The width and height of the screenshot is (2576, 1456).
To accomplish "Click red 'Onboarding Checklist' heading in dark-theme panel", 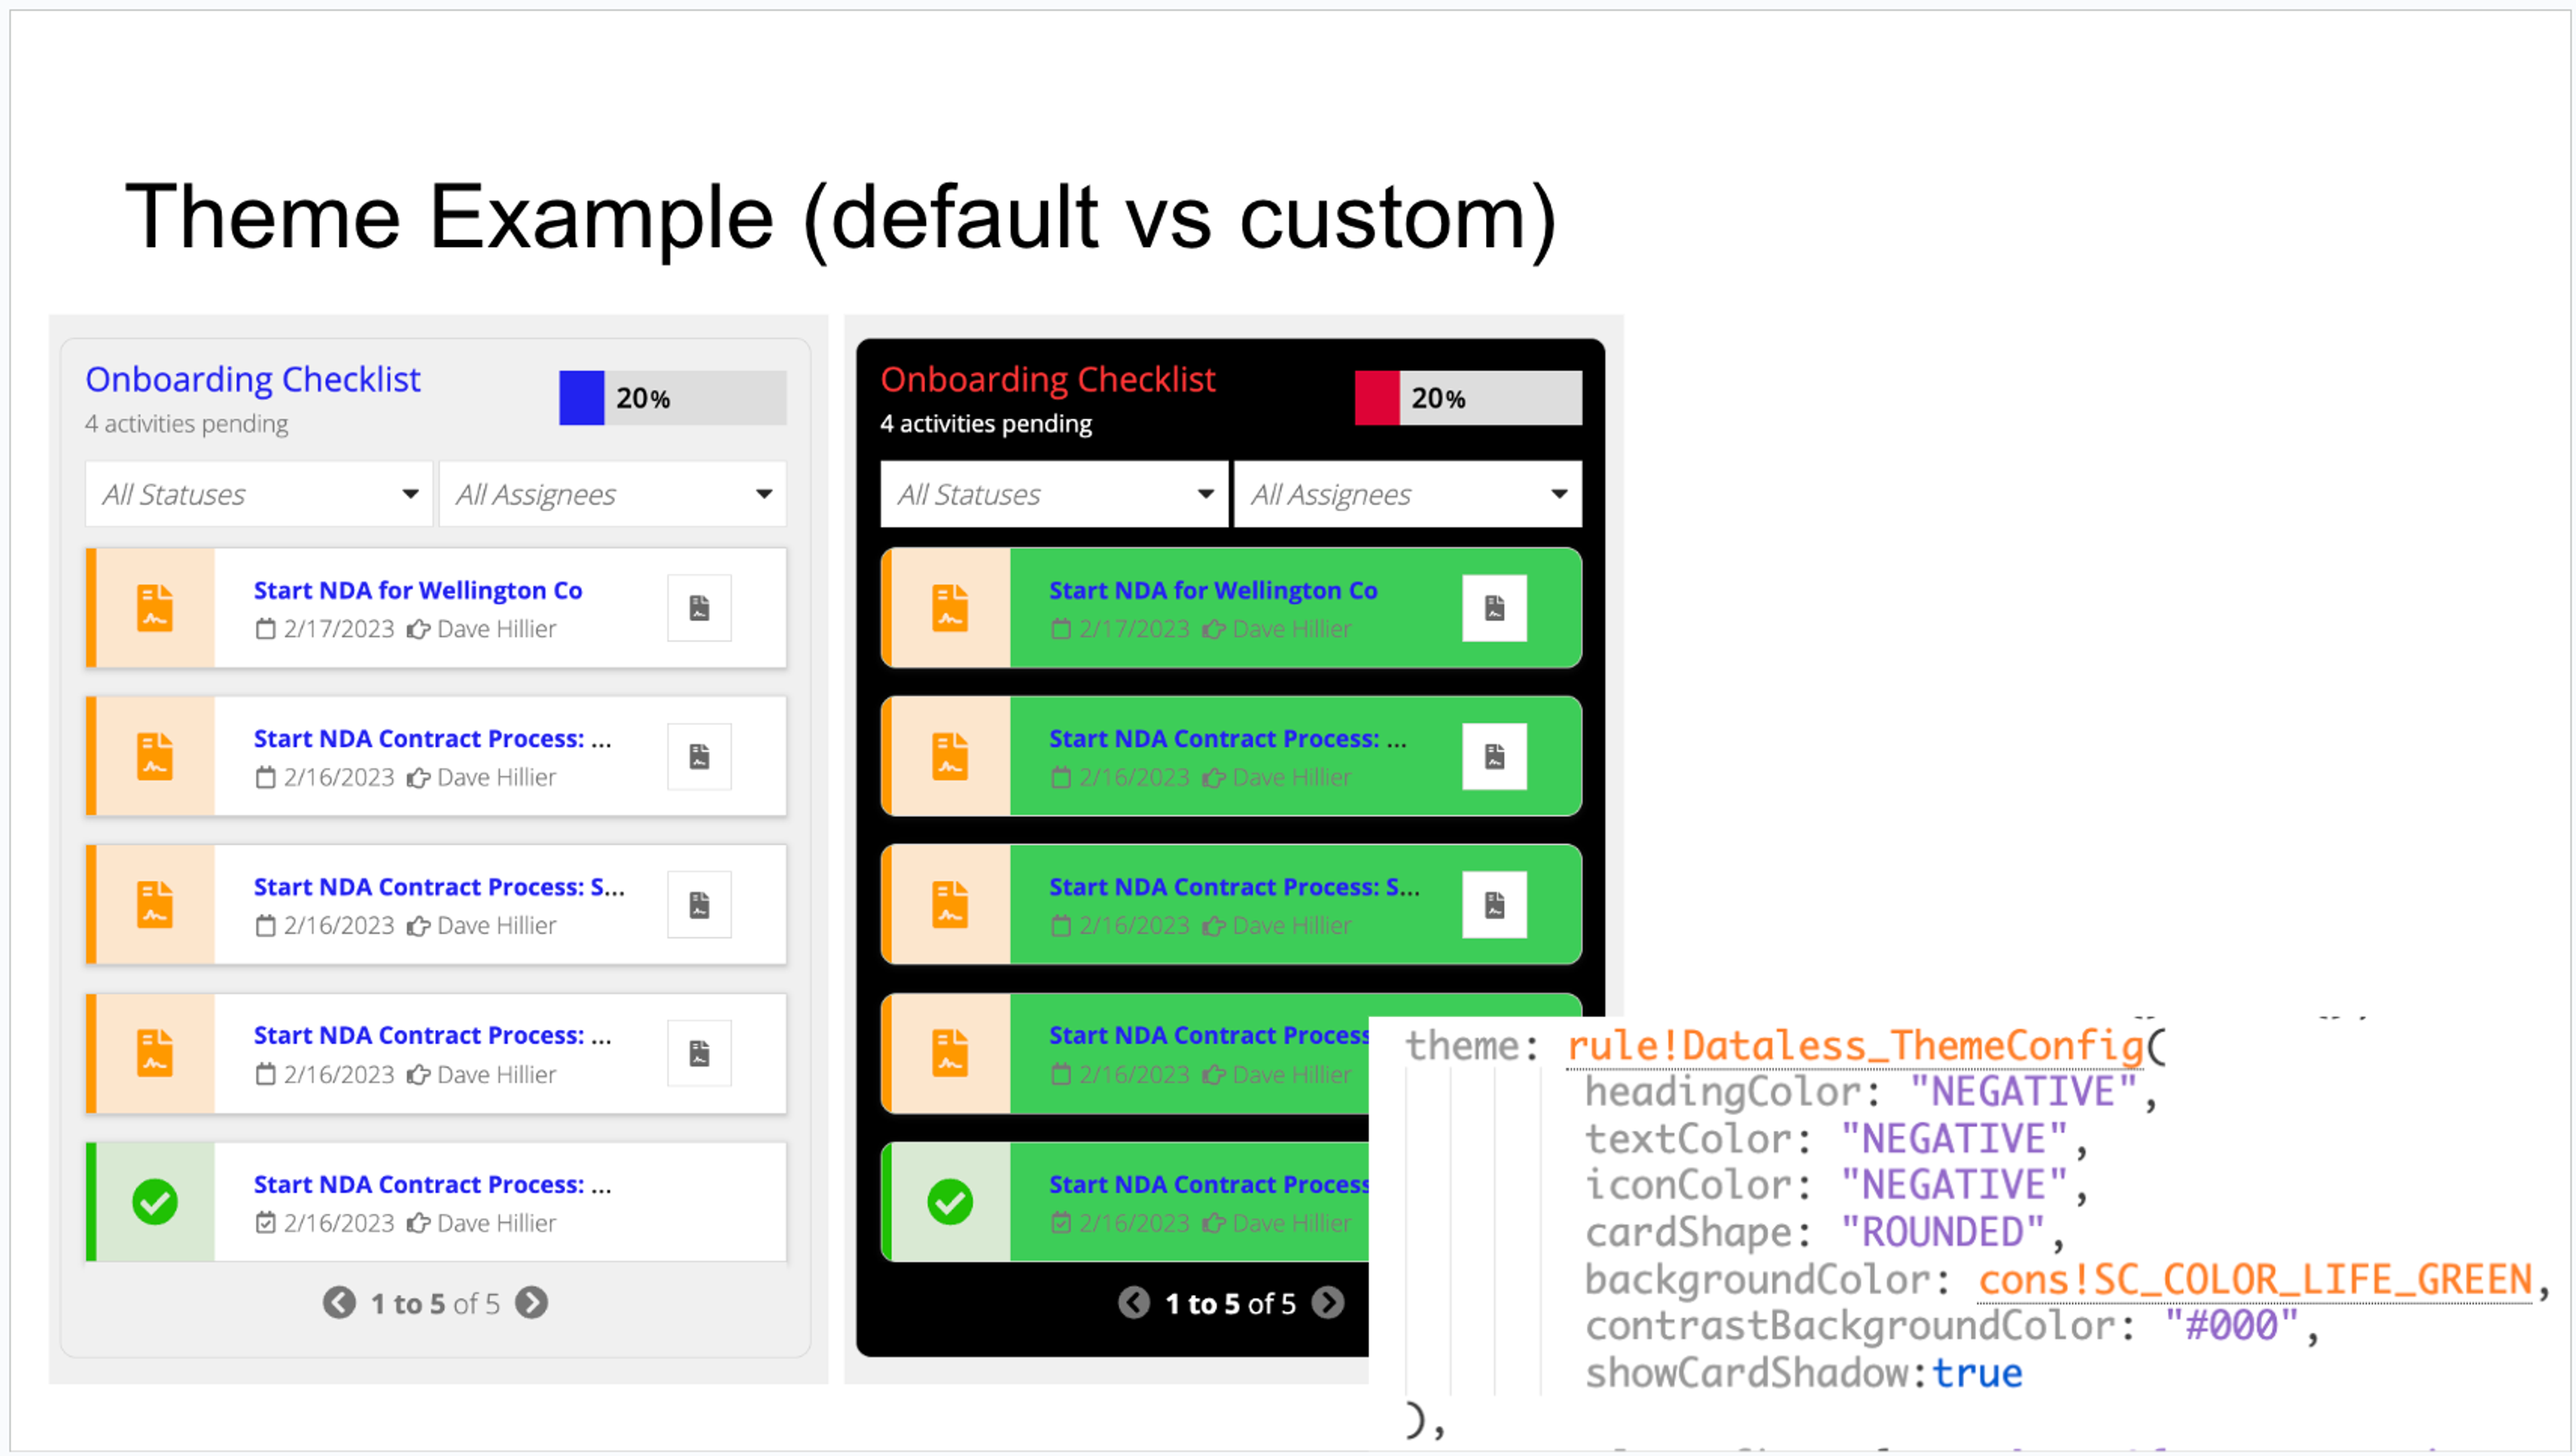I will pos(1048,380).
